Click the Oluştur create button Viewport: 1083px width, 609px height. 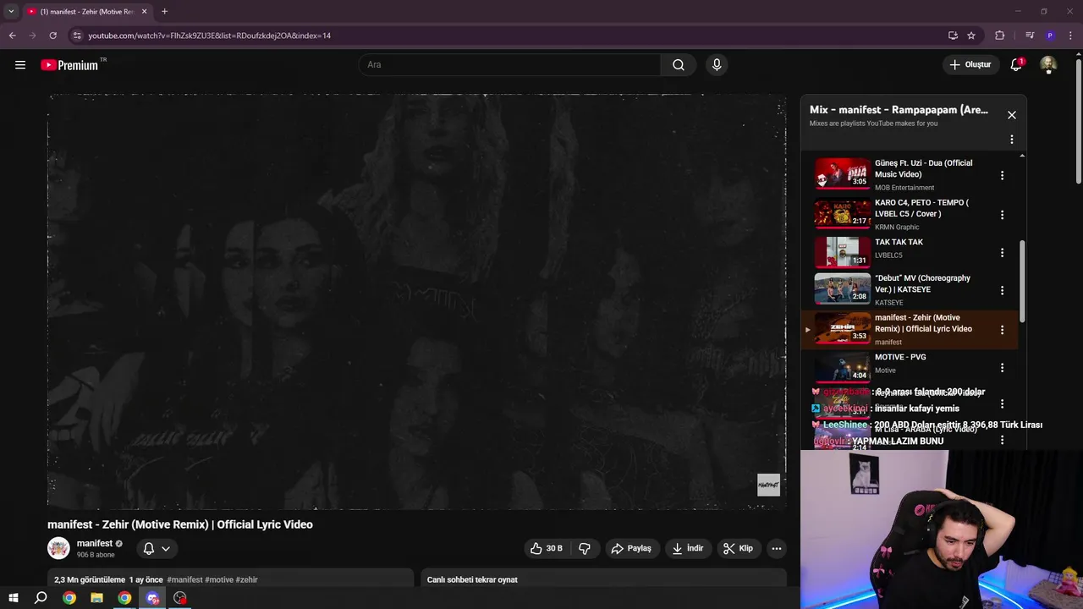click(x=970, y=65)
